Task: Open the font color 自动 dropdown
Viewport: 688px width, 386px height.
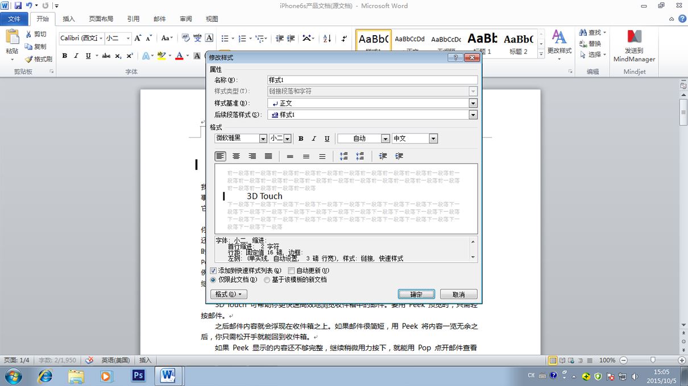Action: [x=386, y=139]
